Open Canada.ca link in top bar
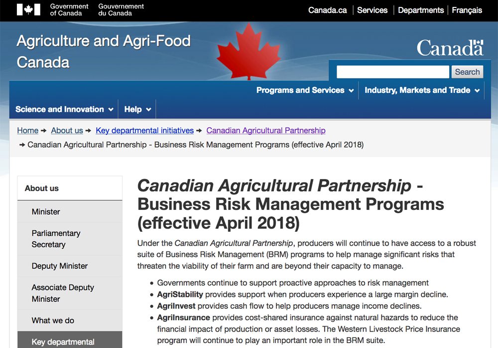The height and width of the screenshot is (348, 498). (x=328, y=10)
